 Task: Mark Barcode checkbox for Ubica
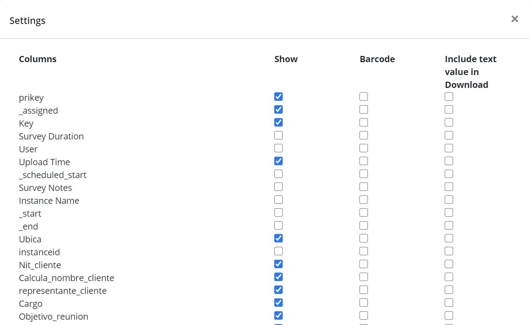point(363,238)
